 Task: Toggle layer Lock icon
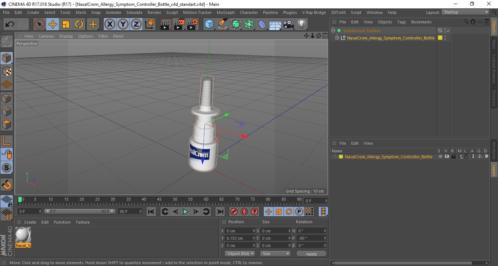[466, 156]
